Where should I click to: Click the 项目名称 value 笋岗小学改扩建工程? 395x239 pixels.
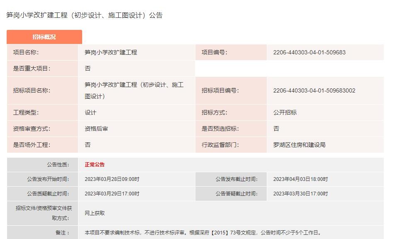(x=111, y=52)
